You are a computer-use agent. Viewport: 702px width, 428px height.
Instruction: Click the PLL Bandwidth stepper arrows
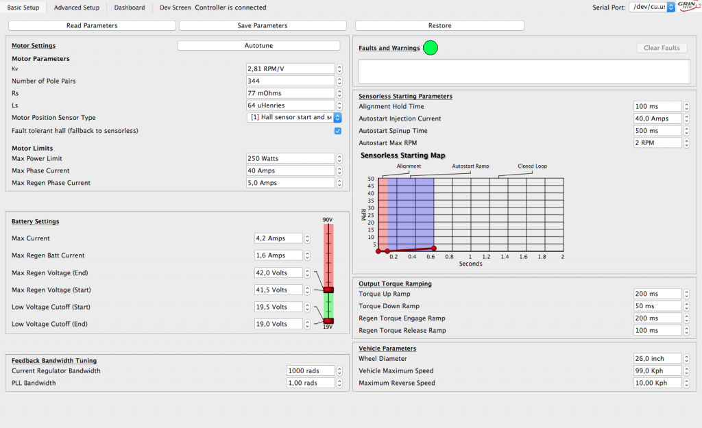point(339,383)
